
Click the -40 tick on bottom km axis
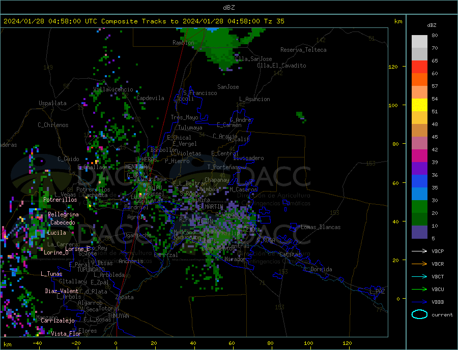[37, 343]
